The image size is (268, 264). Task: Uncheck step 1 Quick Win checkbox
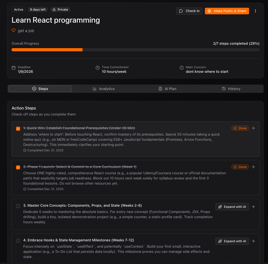[18, 129]
